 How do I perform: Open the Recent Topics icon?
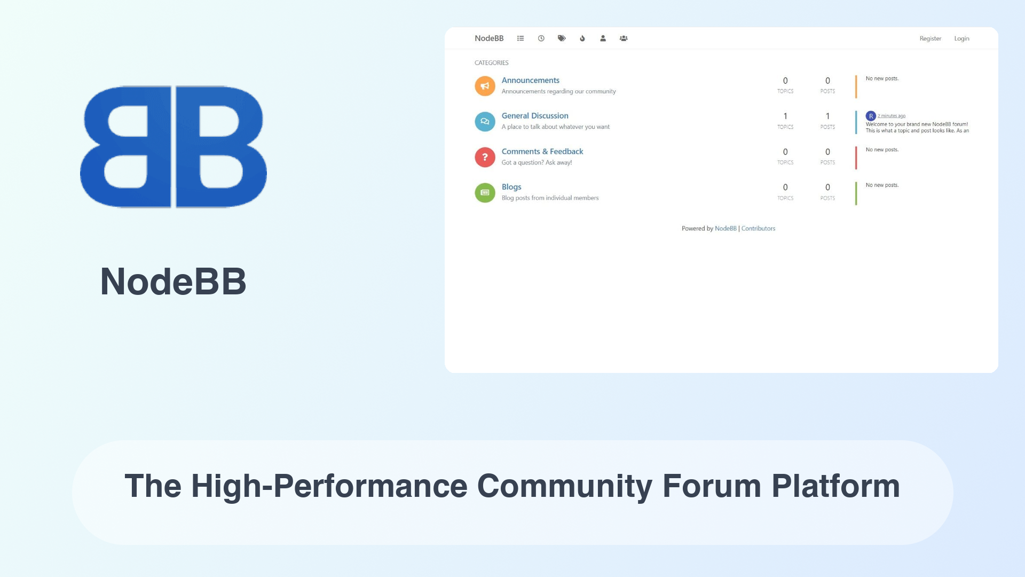(x=541, y=38)
